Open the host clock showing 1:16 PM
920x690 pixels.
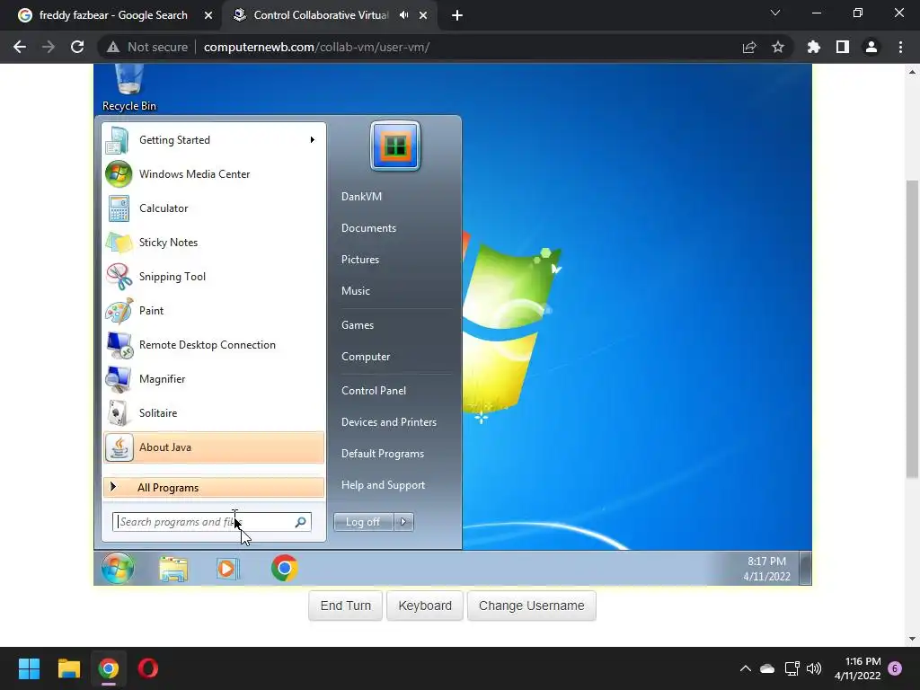(857, 668)
